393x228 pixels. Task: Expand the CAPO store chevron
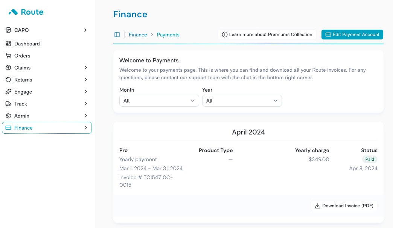[x=85, y=30]
